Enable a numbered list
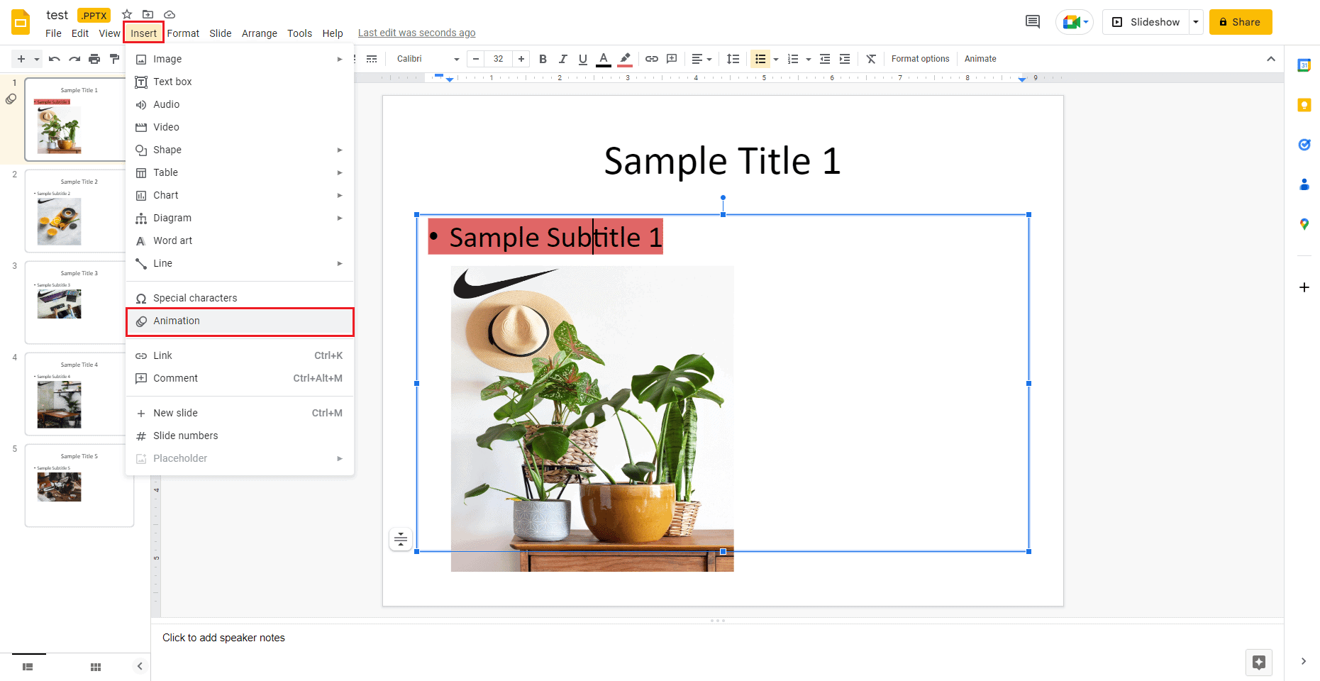The width and height of the screenshot is (1320, 681). point(794,59)
